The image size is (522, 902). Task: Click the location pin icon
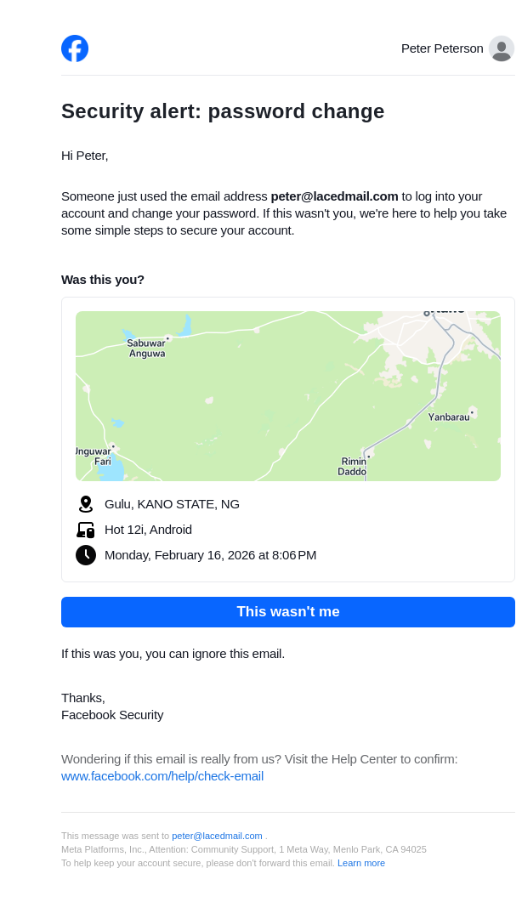(x=85, y=504)
